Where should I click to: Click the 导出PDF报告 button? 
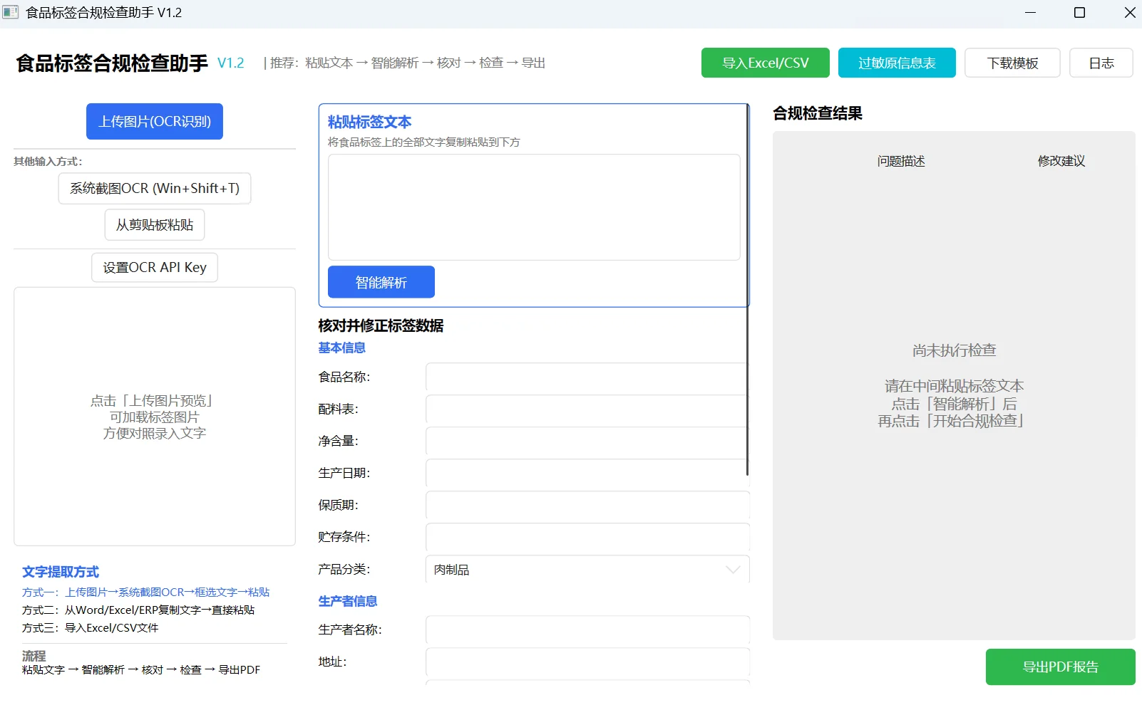[1060, 667]
